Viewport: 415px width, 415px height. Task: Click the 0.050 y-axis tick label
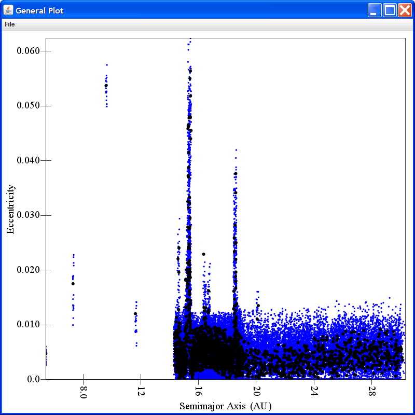(28, 105)
